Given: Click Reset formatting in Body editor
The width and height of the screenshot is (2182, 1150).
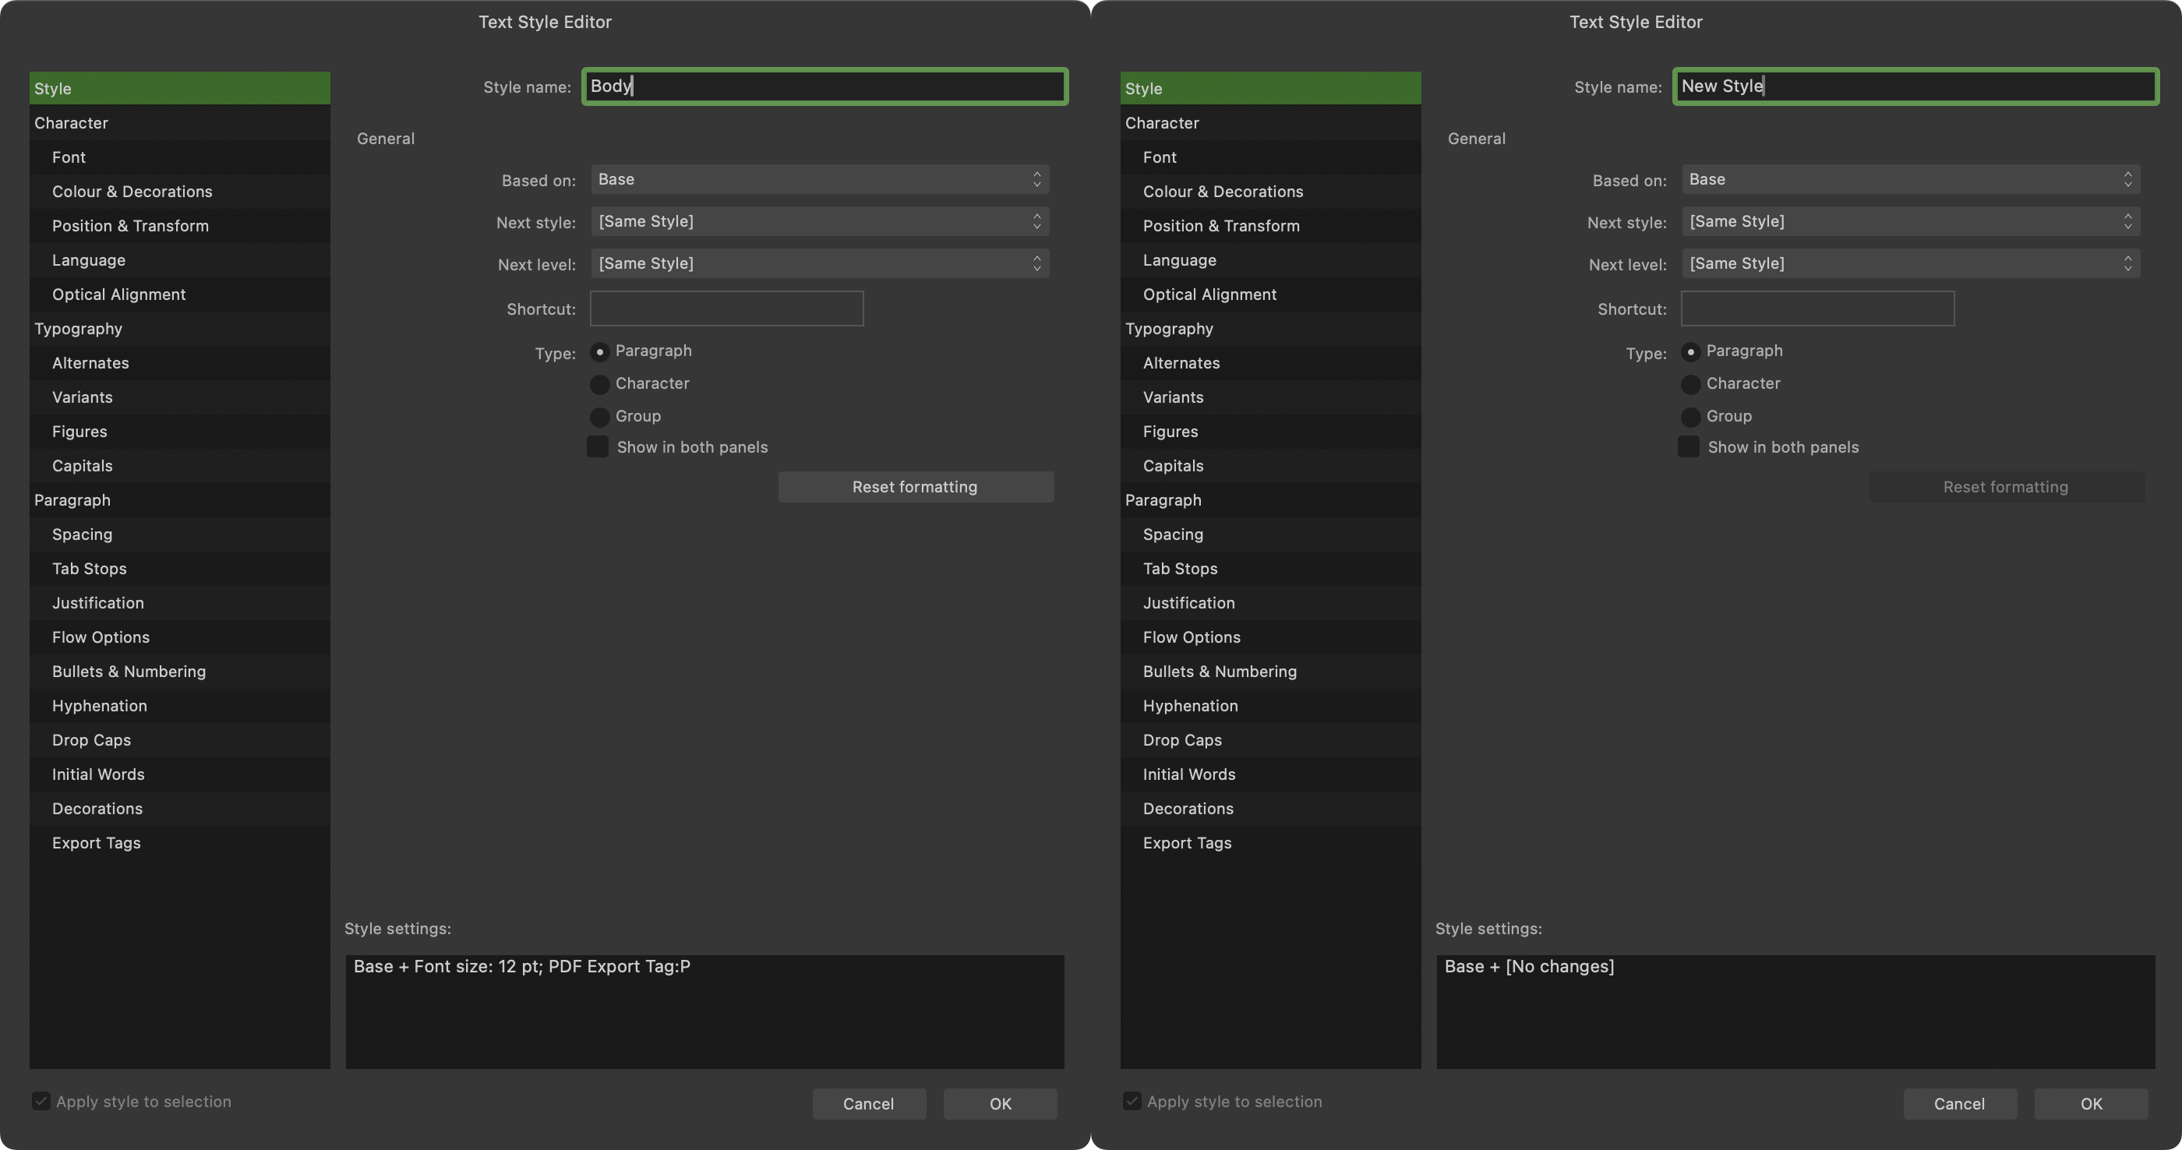Looking at the screenshot, I should [916, 487].
